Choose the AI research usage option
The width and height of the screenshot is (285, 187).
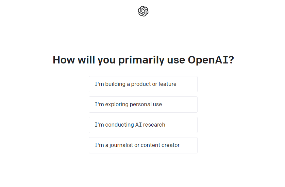143,125
